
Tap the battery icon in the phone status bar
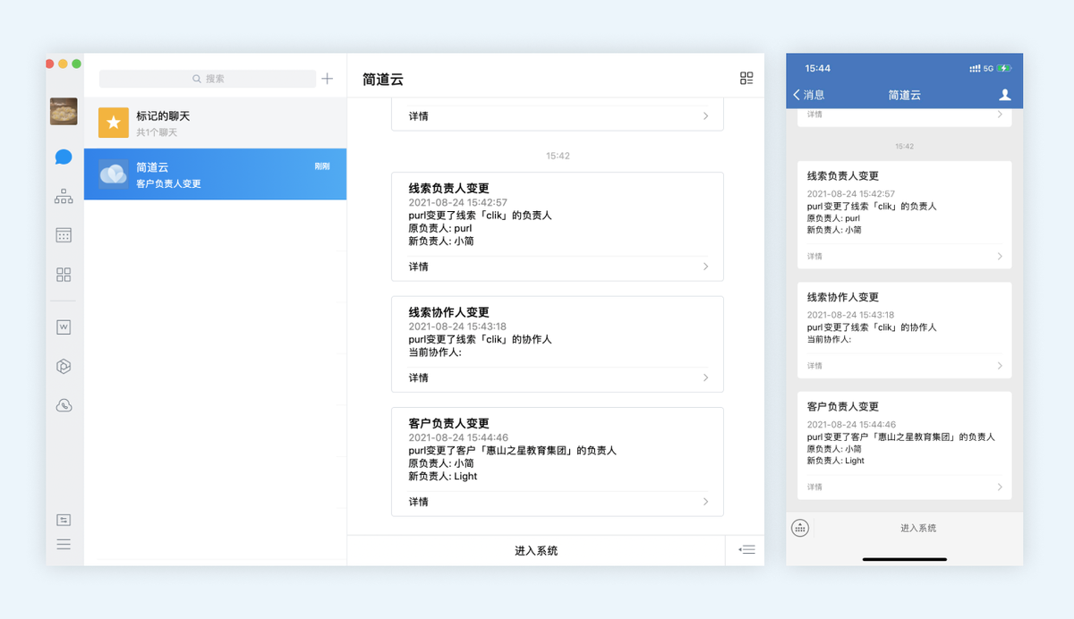(x=1005, y=69)
